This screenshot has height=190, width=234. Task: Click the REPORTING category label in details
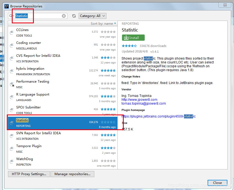[130, 24]
